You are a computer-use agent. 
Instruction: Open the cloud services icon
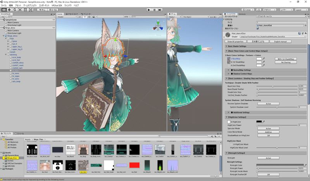pos(258,10)
